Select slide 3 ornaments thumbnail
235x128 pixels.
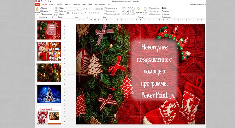tap(49, 73)
